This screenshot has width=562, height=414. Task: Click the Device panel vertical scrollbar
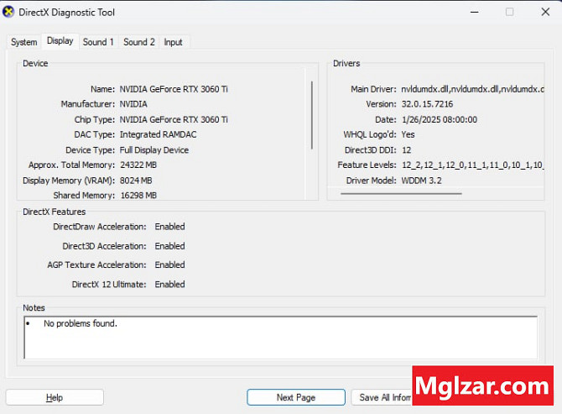tap(312, 115)
